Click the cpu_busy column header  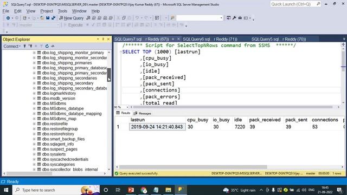click(x=197, y=120)
